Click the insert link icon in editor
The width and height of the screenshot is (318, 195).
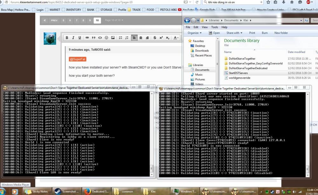(87, 38)
